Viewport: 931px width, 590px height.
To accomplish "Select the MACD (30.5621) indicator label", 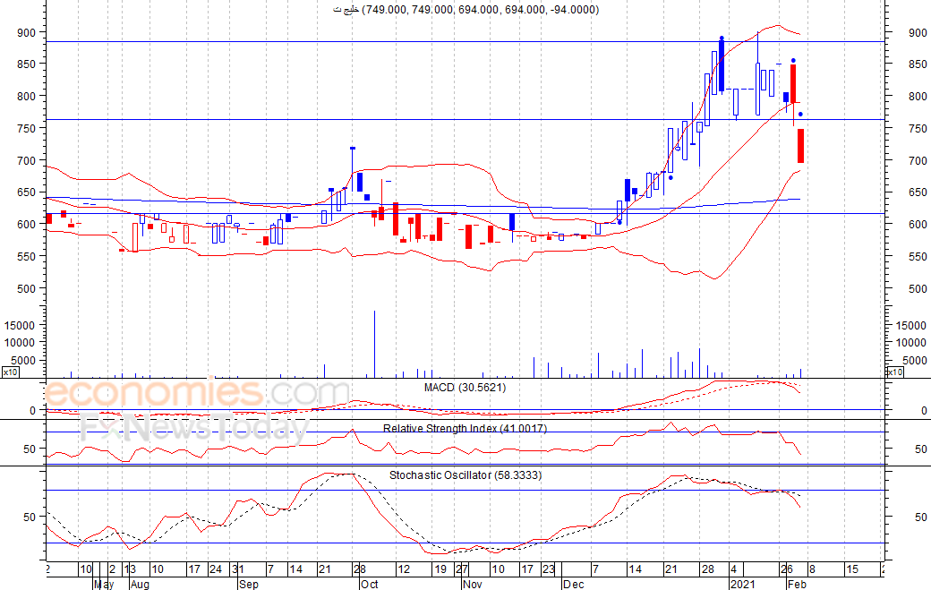I will point(465,388).
